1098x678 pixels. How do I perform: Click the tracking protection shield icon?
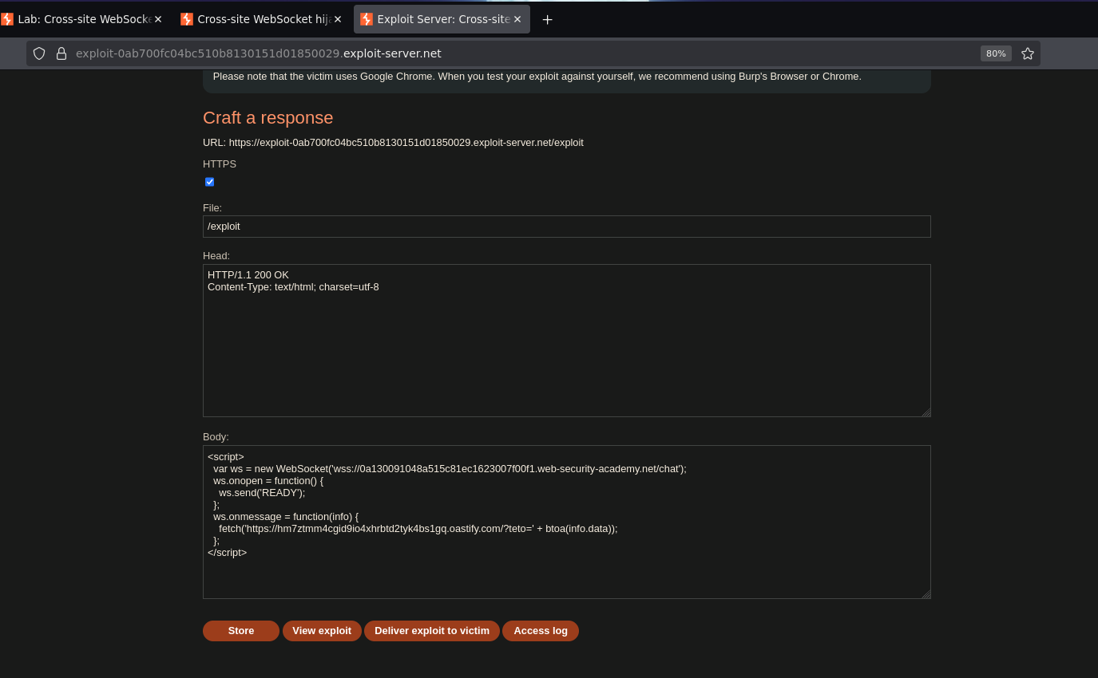pos(39,53)
